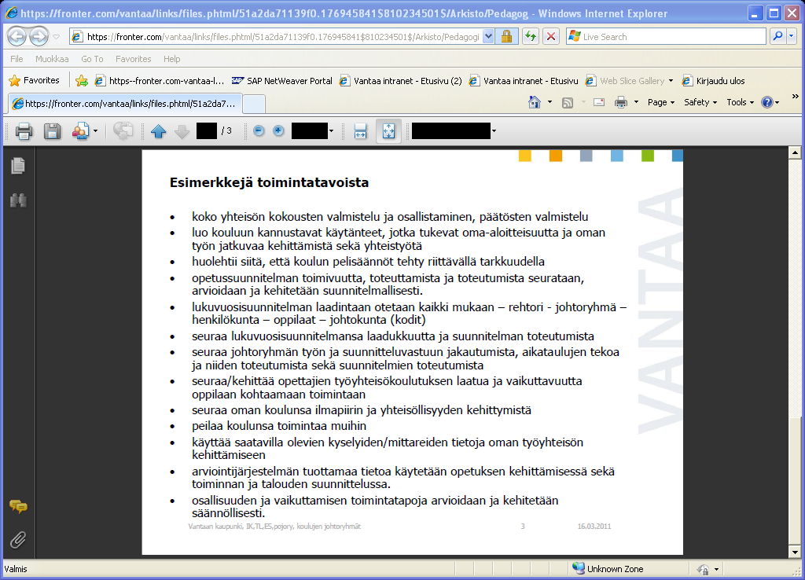Zoom in with plus button

(278, 131)
